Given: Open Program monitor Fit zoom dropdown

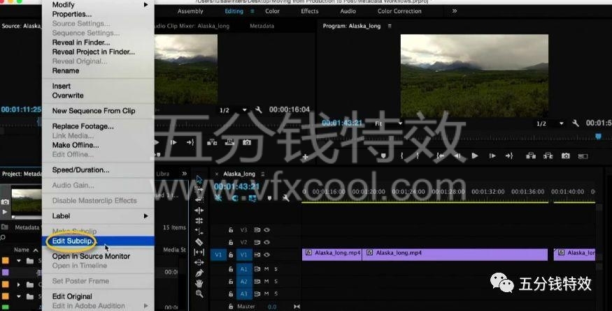Looking at the screenshot, I should point(389,123).
